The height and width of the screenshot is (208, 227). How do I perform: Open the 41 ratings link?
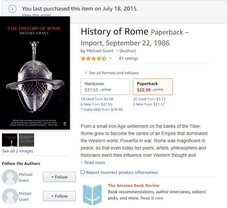pos(128,58)
